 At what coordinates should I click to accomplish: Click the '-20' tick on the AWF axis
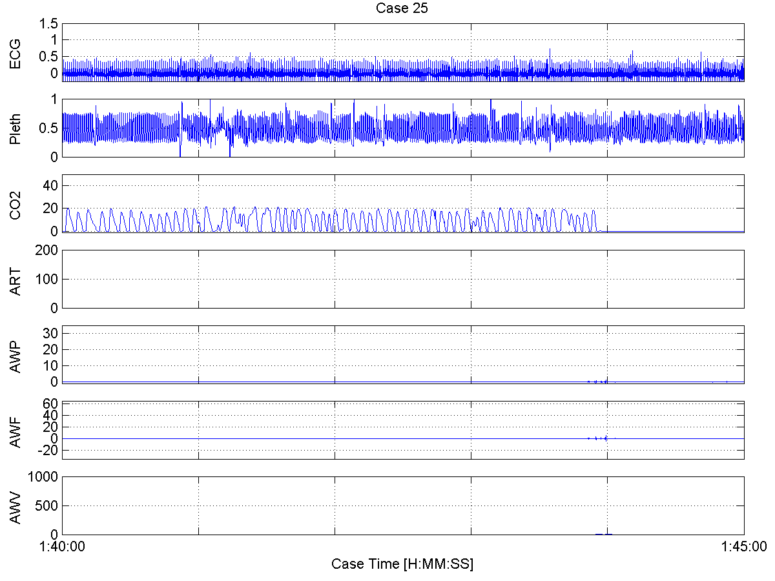[48, 451]
